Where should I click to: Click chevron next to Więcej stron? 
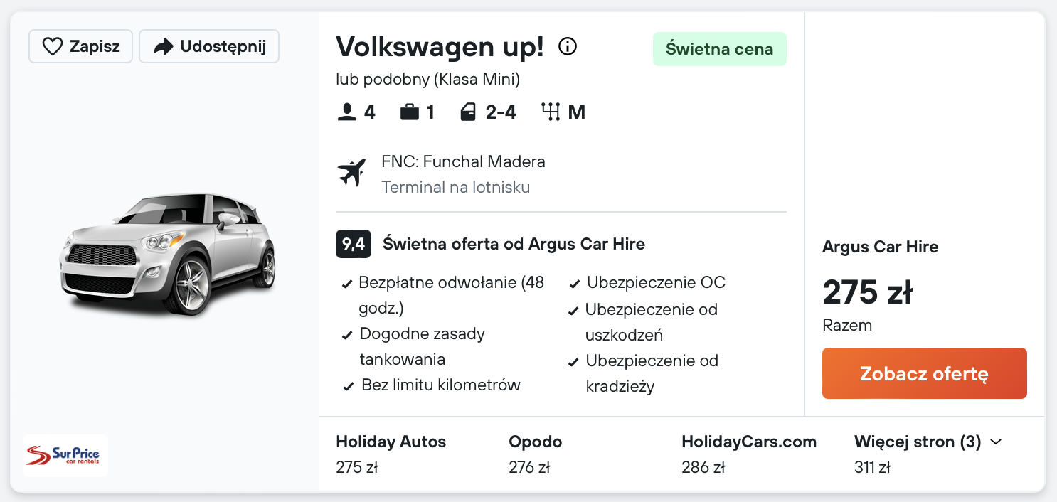pos(997,442)
